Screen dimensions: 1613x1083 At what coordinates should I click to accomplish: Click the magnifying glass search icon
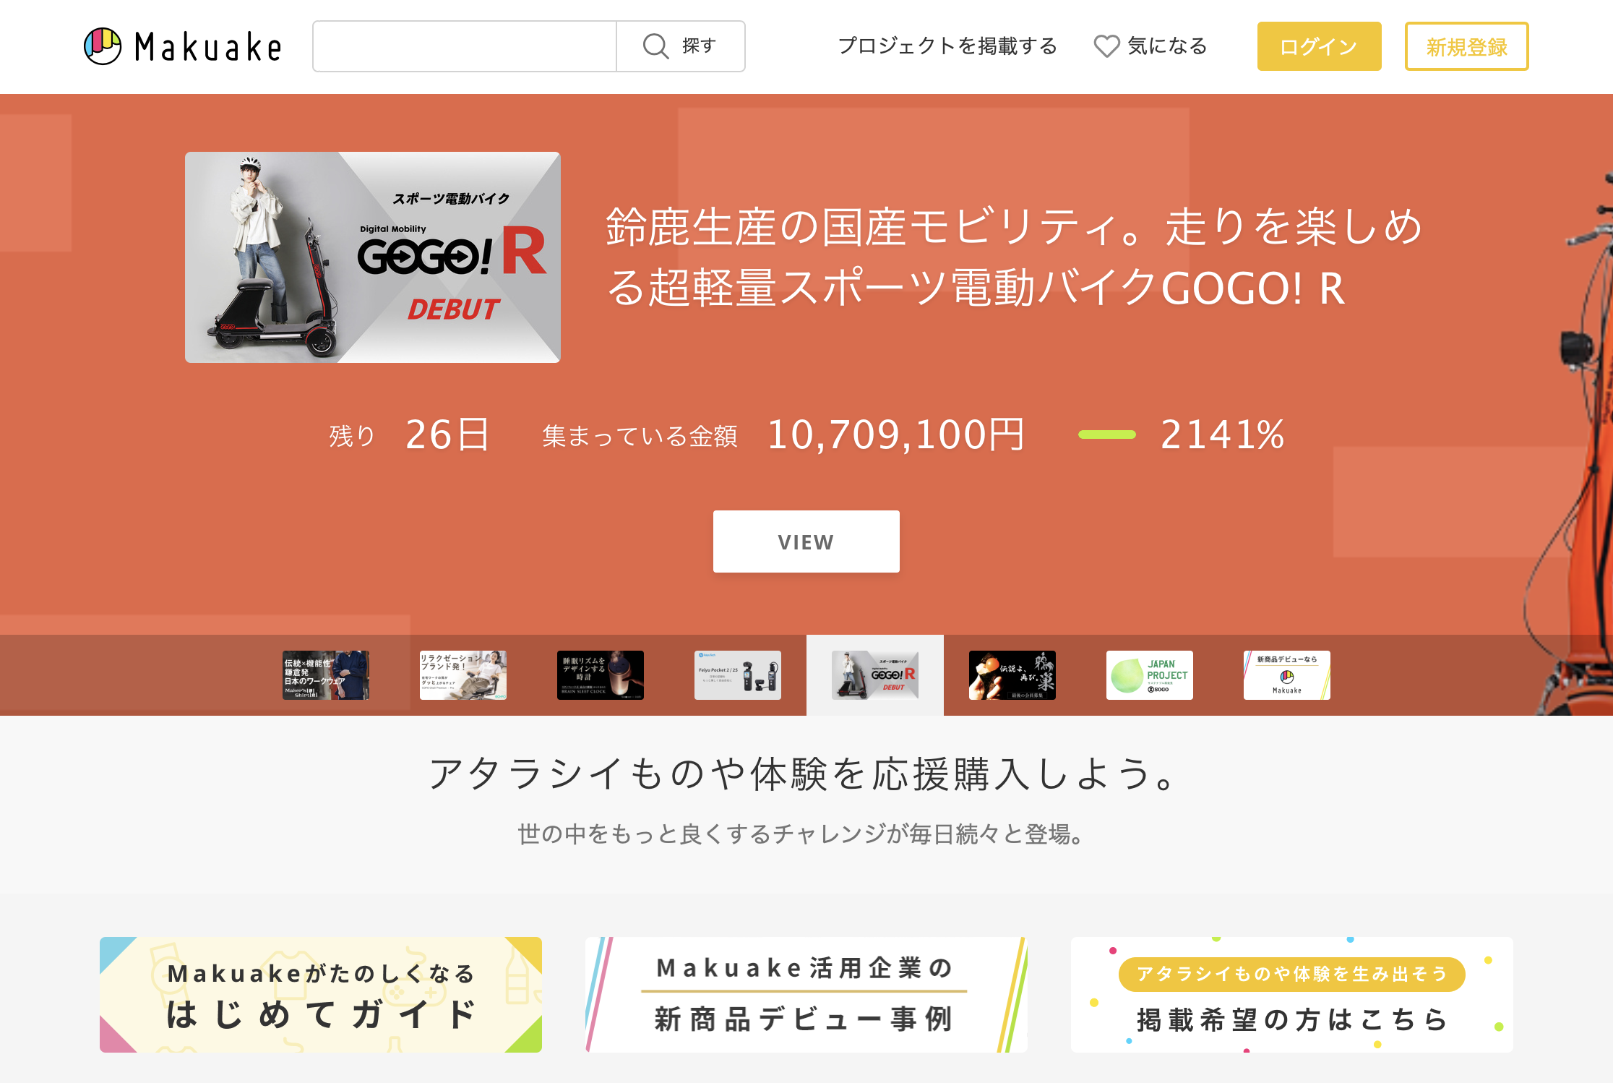pos(655,46)
